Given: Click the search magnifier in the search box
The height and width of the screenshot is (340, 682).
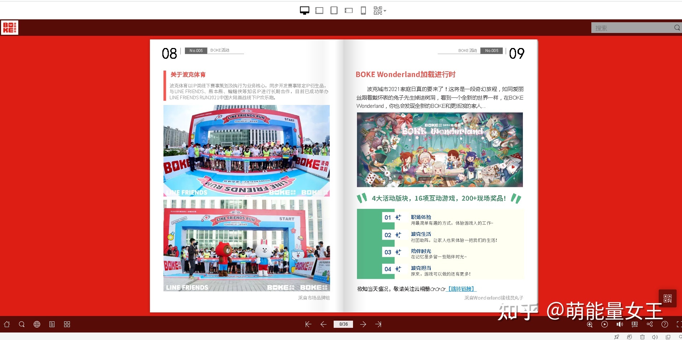Looking at the screenshot, I should coord(677,28).
